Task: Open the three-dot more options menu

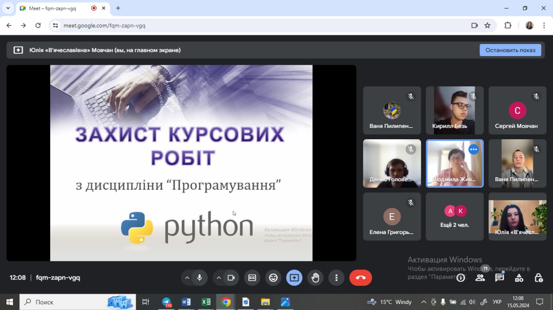Action: pyautogui.click(x=336, y=278)
